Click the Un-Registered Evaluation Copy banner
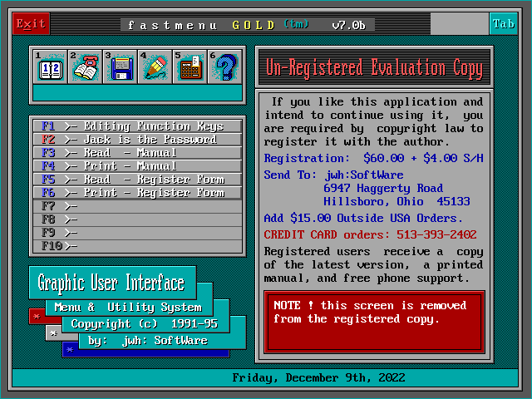 click(374, 66)
